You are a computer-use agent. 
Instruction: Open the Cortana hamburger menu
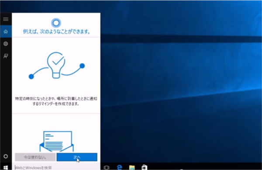6,19
